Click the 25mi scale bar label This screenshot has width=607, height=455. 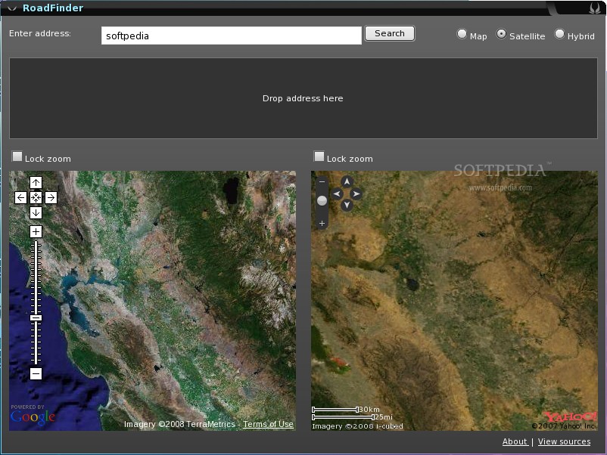pyautogui.click(x=383, y=416)
